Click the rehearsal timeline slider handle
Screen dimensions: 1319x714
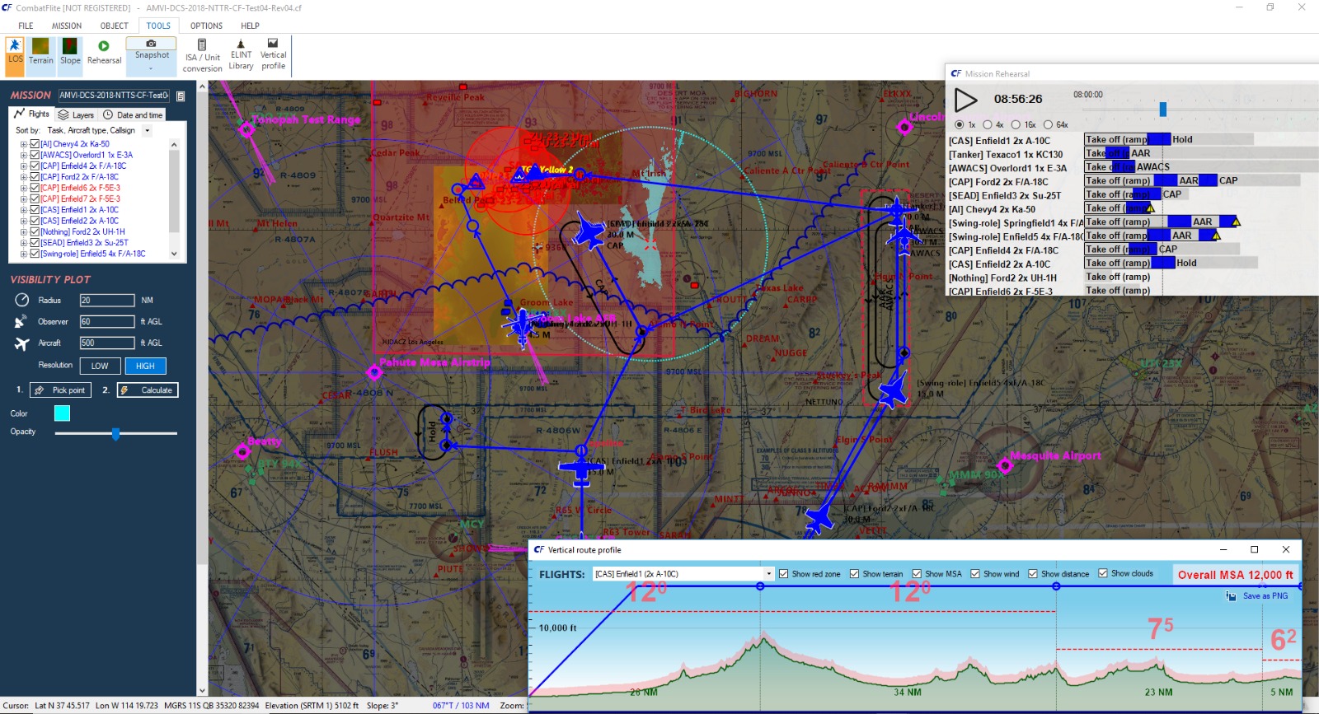1163,110
